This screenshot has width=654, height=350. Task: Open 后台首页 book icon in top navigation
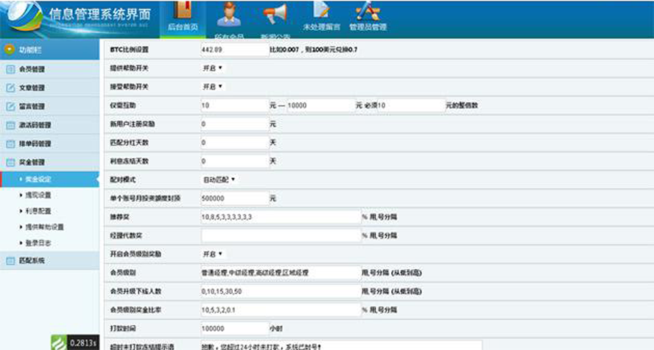183,10
